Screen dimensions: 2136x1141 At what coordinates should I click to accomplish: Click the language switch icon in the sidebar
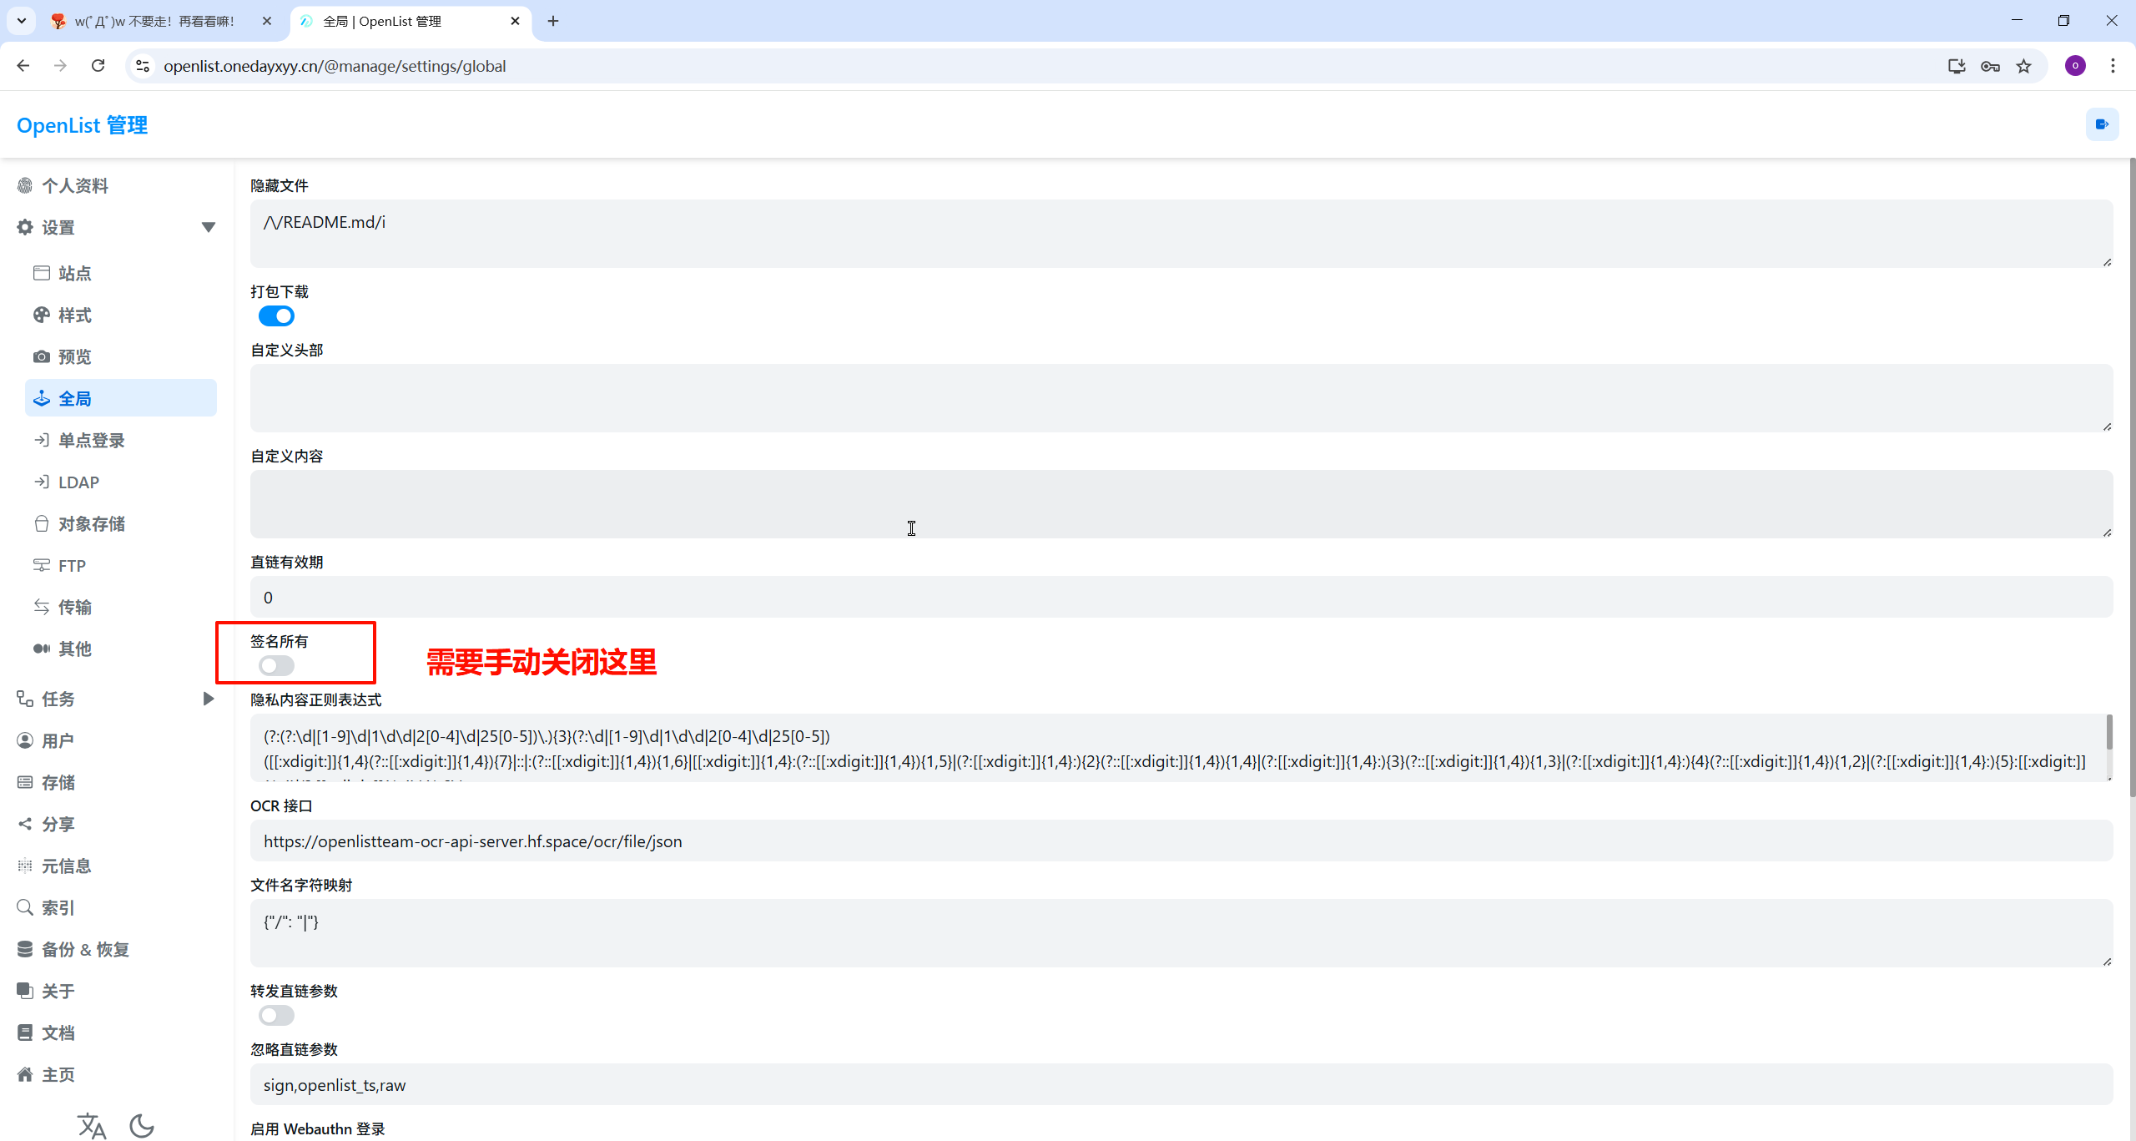[x=92, y=1125]
